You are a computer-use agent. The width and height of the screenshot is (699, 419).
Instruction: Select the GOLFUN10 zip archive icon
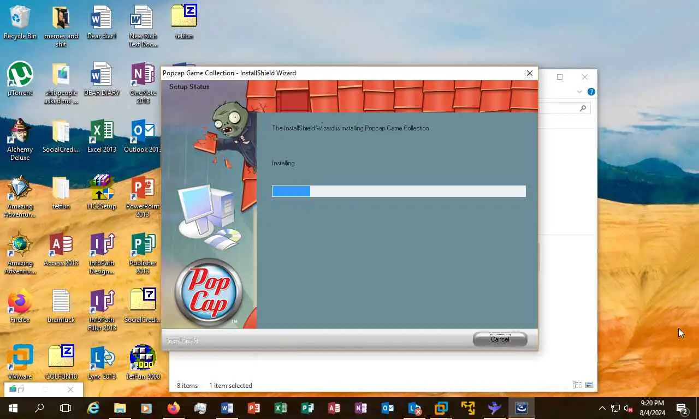click(x=61, y=363)
